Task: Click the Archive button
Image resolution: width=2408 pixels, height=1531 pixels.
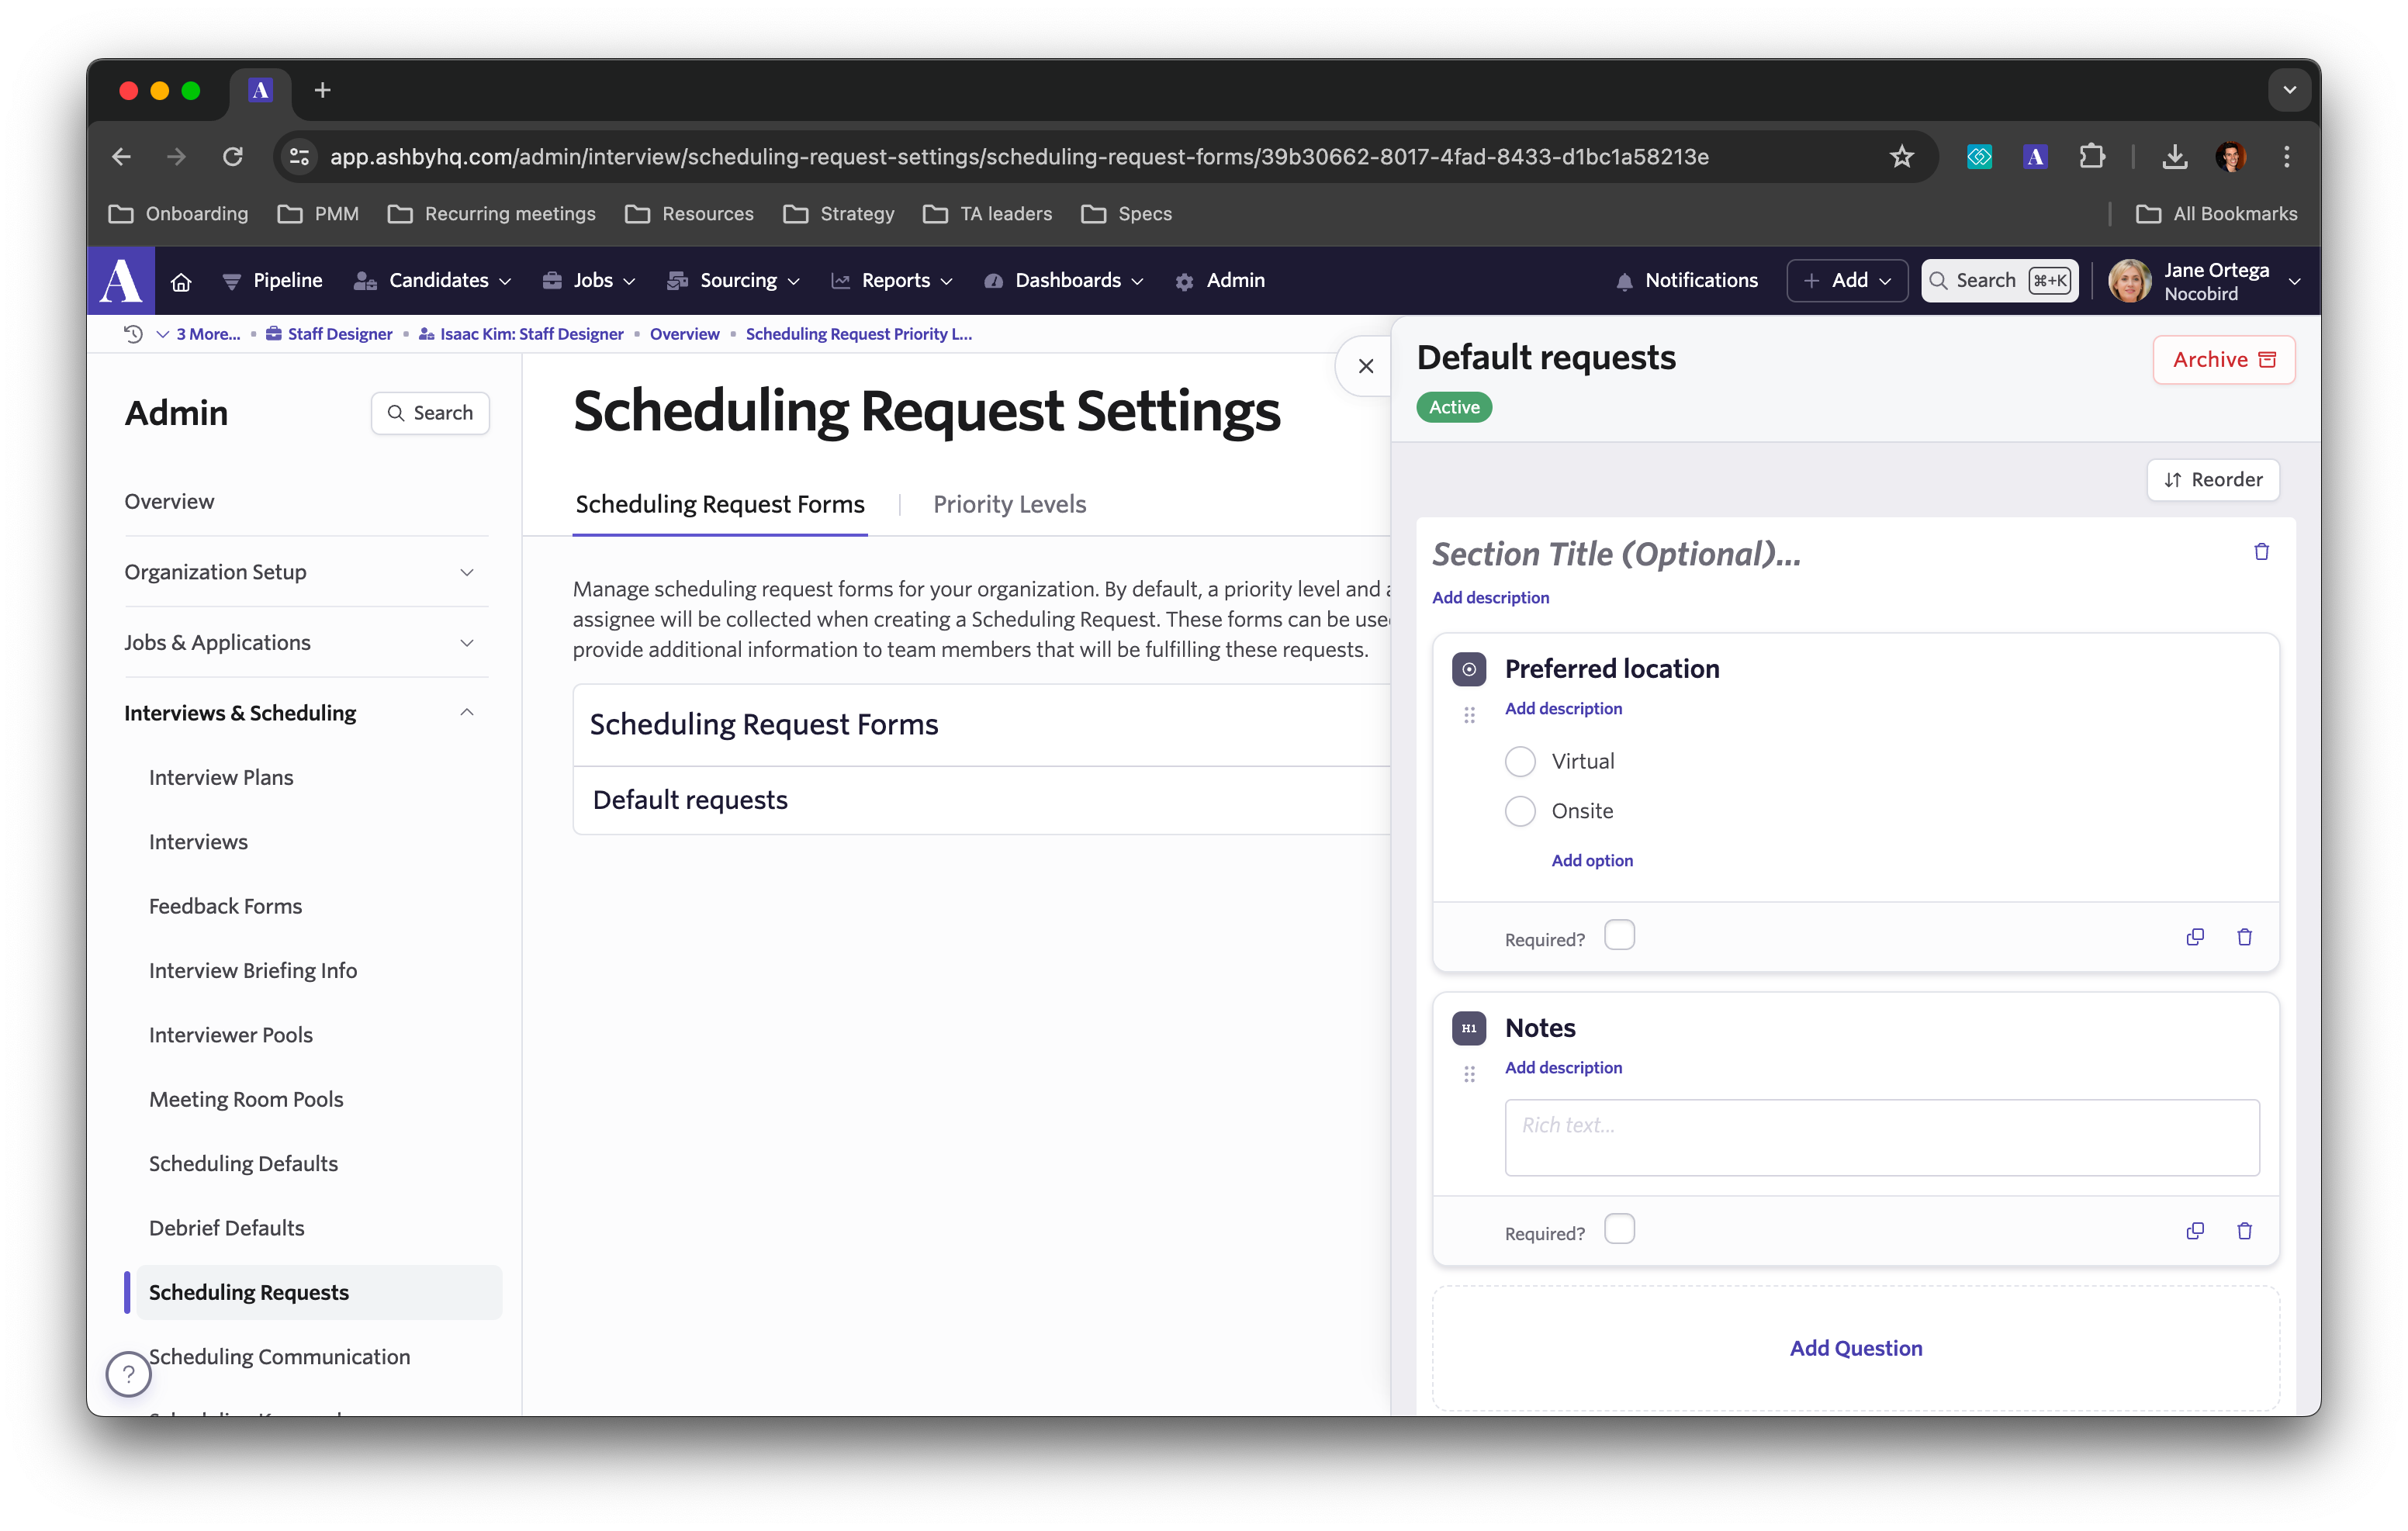Action: pos(2223,360)
